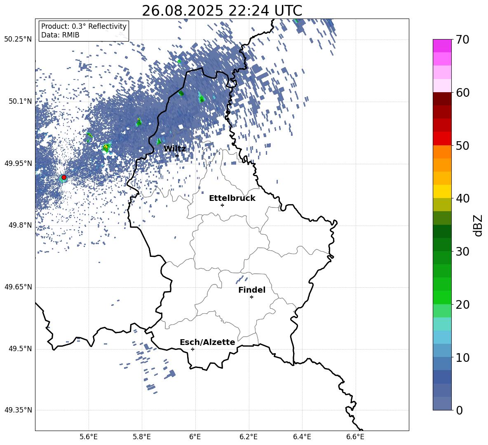Click the 50.25°N latitude label
This screenshot has width=488, height=445.
(19, 40)
